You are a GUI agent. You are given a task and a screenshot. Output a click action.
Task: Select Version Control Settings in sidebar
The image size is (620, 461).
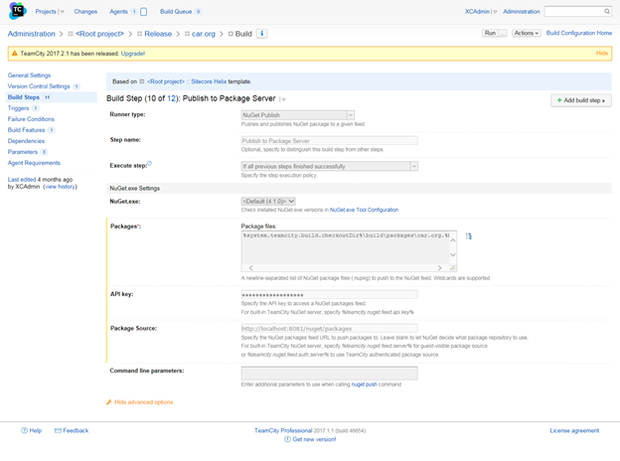coord(39,86)
